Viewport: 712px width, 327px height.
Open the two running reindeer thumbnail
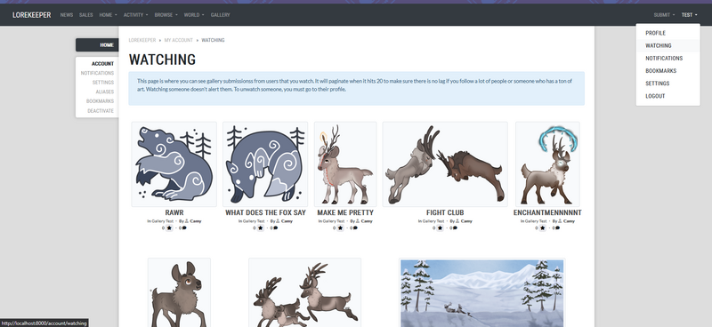[x=304, y=292]
